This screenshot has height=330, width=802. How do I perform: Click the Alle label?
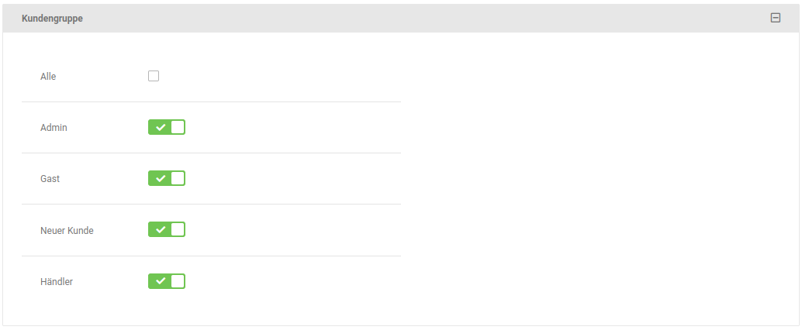click(48, 77)
